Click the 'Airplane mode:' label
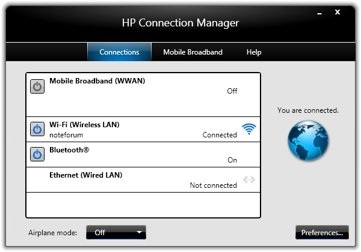 tap(53, 233)
